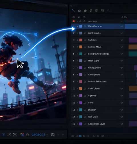Expand the Main Character layer chevron
This screenshot has width=137, height=144.
(77, 26)
